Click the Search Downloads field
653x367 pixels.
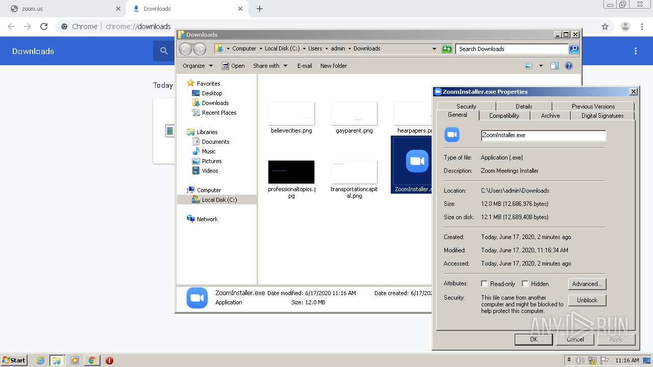point(512,49)
